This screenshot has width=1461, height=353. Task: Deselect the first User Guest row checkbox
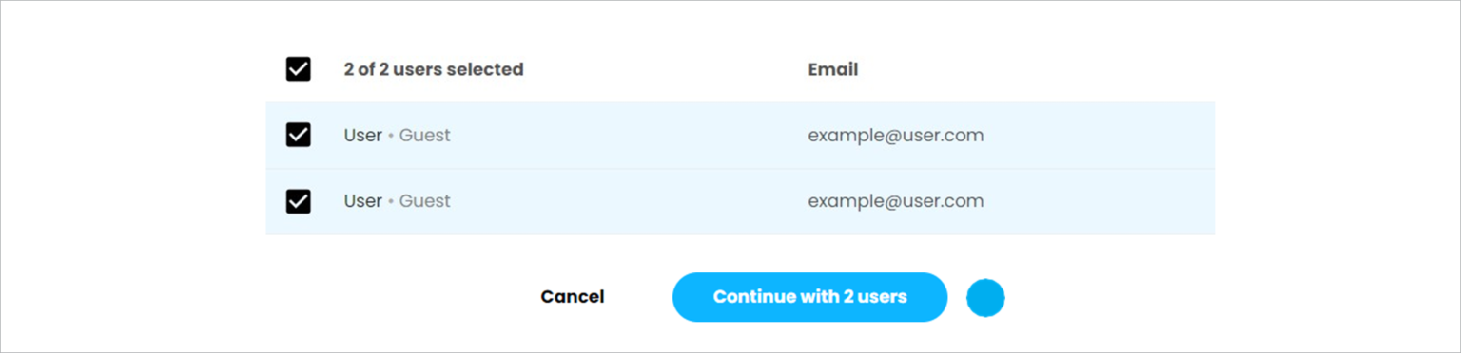[299, 136]
